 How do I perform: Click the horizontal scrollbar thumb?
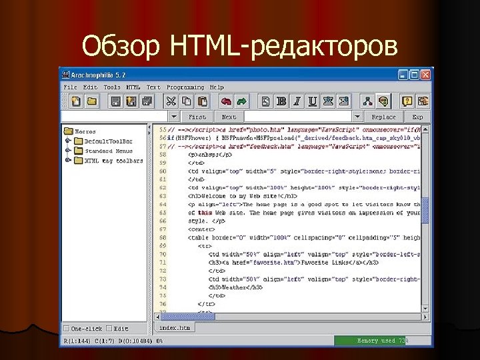click(188, 317)
